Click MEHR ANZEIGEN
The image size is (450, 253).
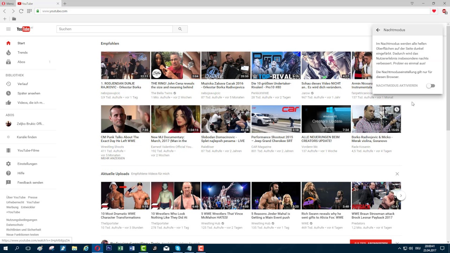pos(113,158)
